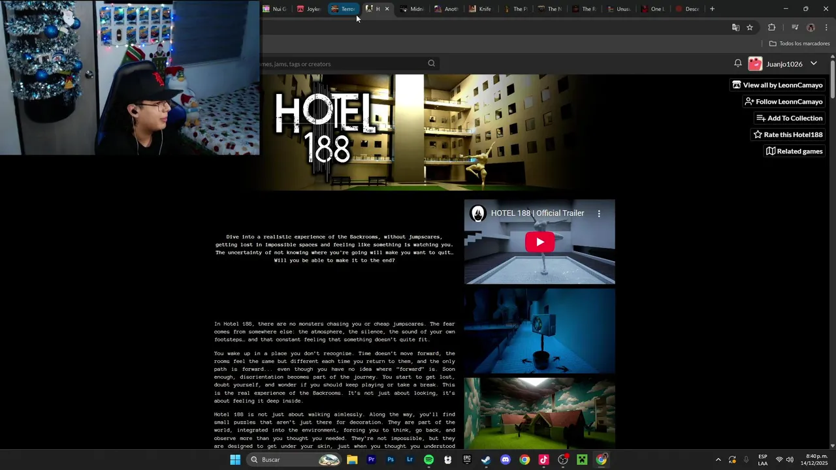Switch to the Terror browser tab
836x470 pixels.
[x=342, y=9]
